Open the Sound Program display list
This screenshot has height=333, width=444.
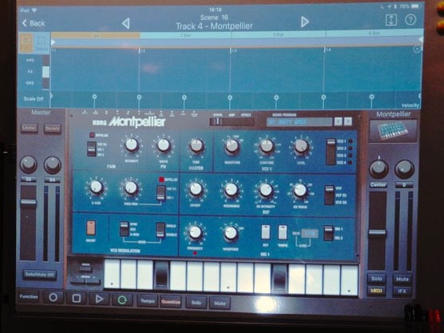[299, 122]
